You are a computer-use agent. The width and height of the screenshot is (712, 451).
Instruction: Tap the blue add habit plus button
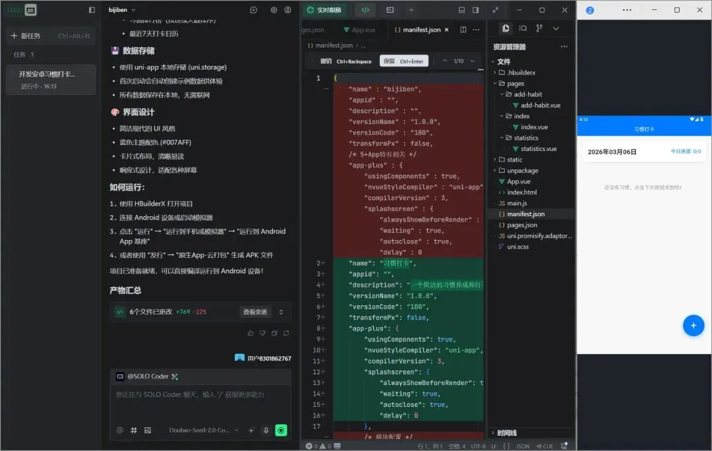pyautogui.click(x=694, y=325)
